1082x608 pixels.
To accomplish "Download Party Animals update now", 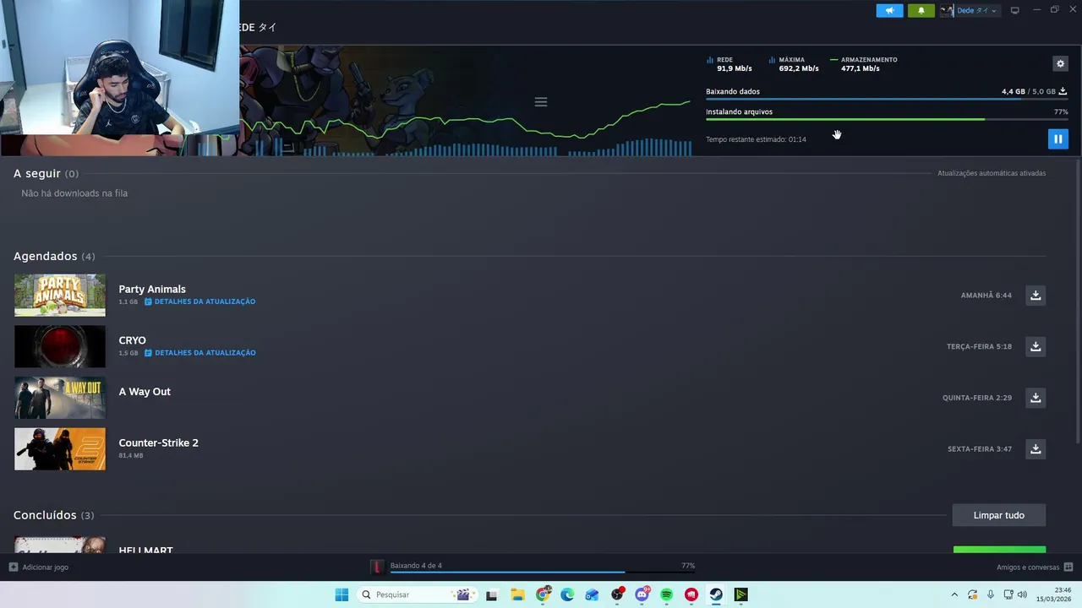I will click(1036, 295).
